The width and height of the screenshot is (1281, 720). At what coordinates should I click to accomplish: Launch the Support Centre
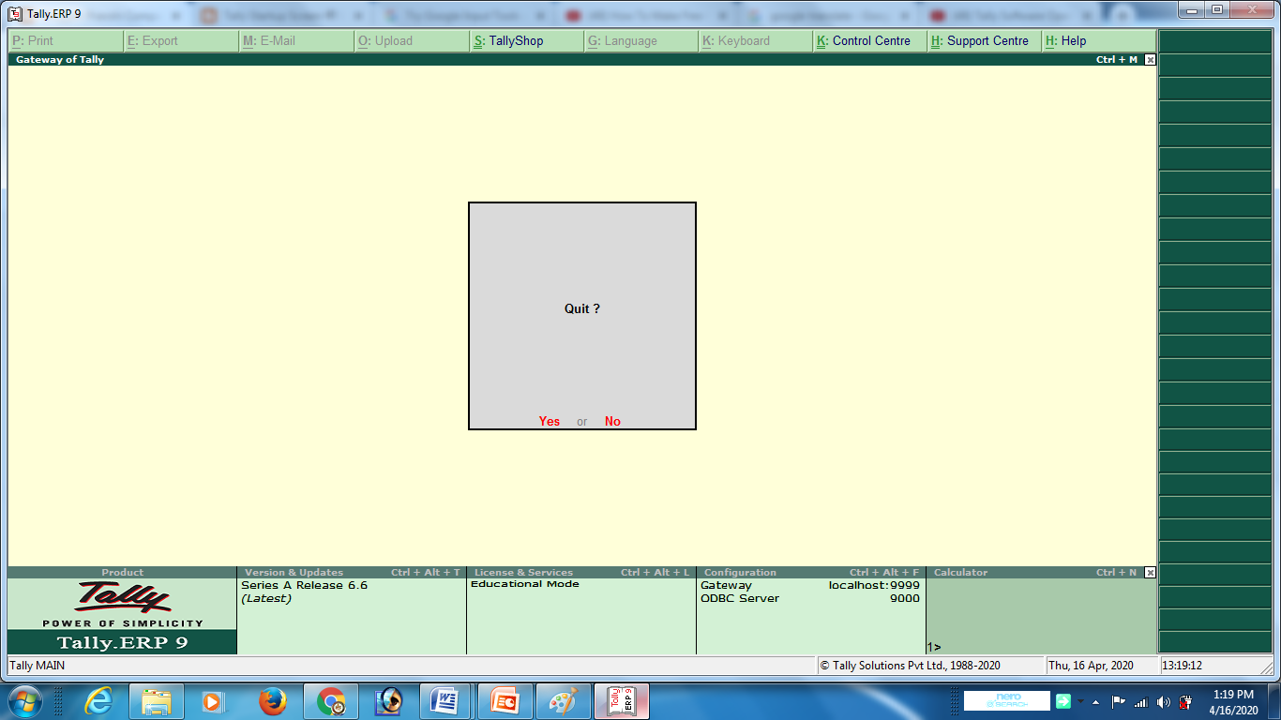(x=986, y=41)
